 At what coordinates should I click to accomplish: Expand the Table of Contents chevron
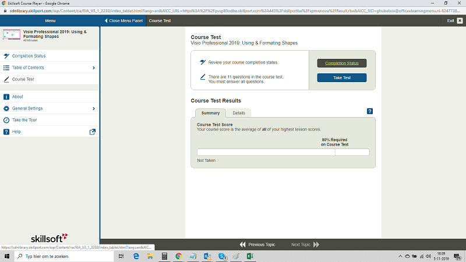pos(94,68)
